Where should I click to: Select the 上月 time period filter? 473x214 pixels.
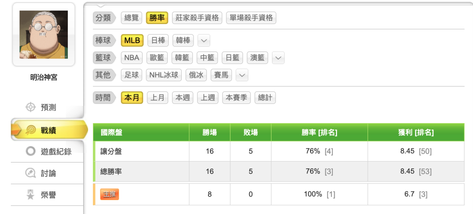[158, 98]
